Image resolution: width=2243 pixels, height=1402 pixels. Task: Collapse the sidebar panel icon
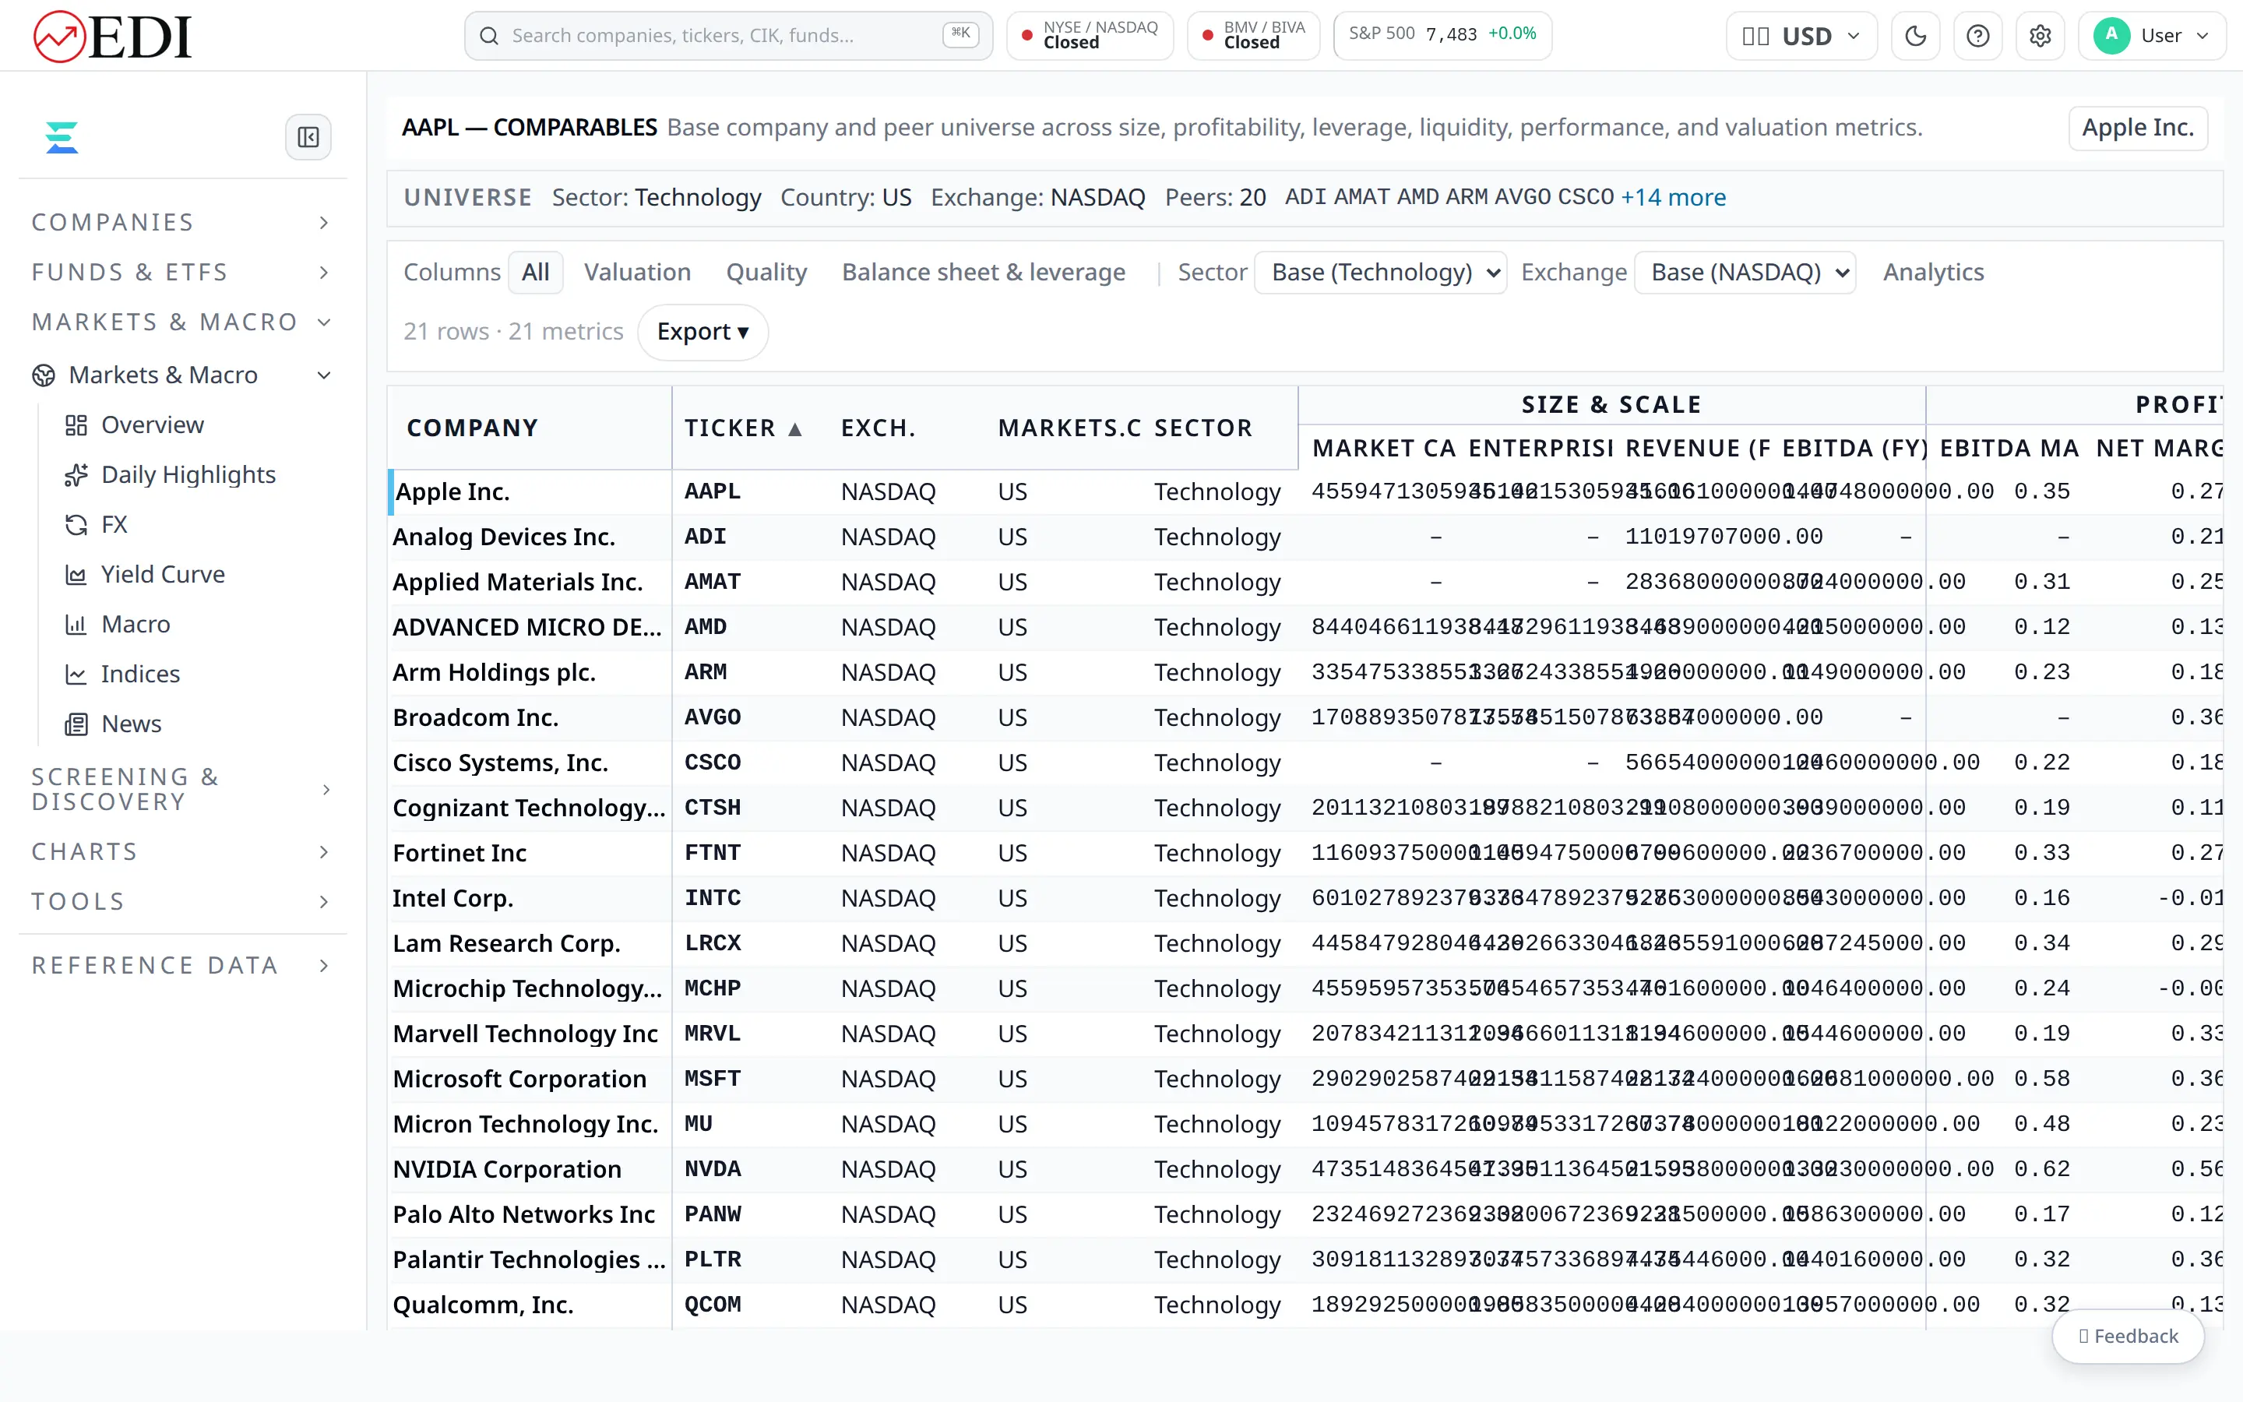[308, 137]
